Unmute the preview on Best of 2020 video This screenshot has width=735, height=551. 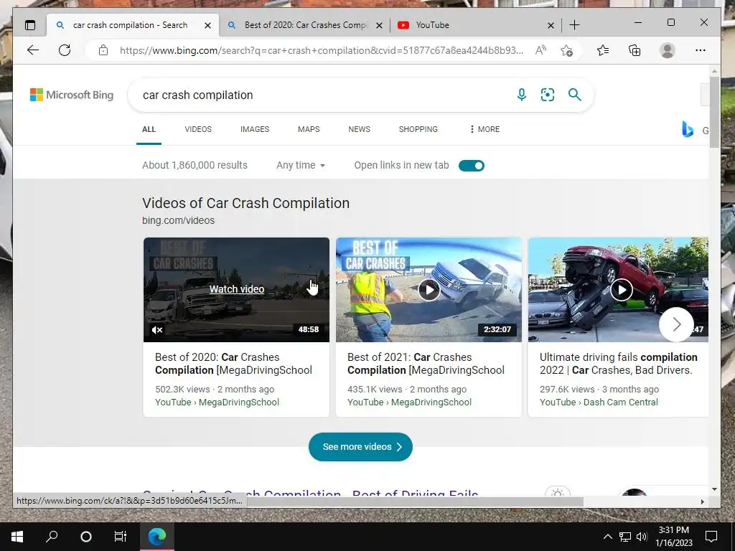pyautogui.click(x=157, y=330)
